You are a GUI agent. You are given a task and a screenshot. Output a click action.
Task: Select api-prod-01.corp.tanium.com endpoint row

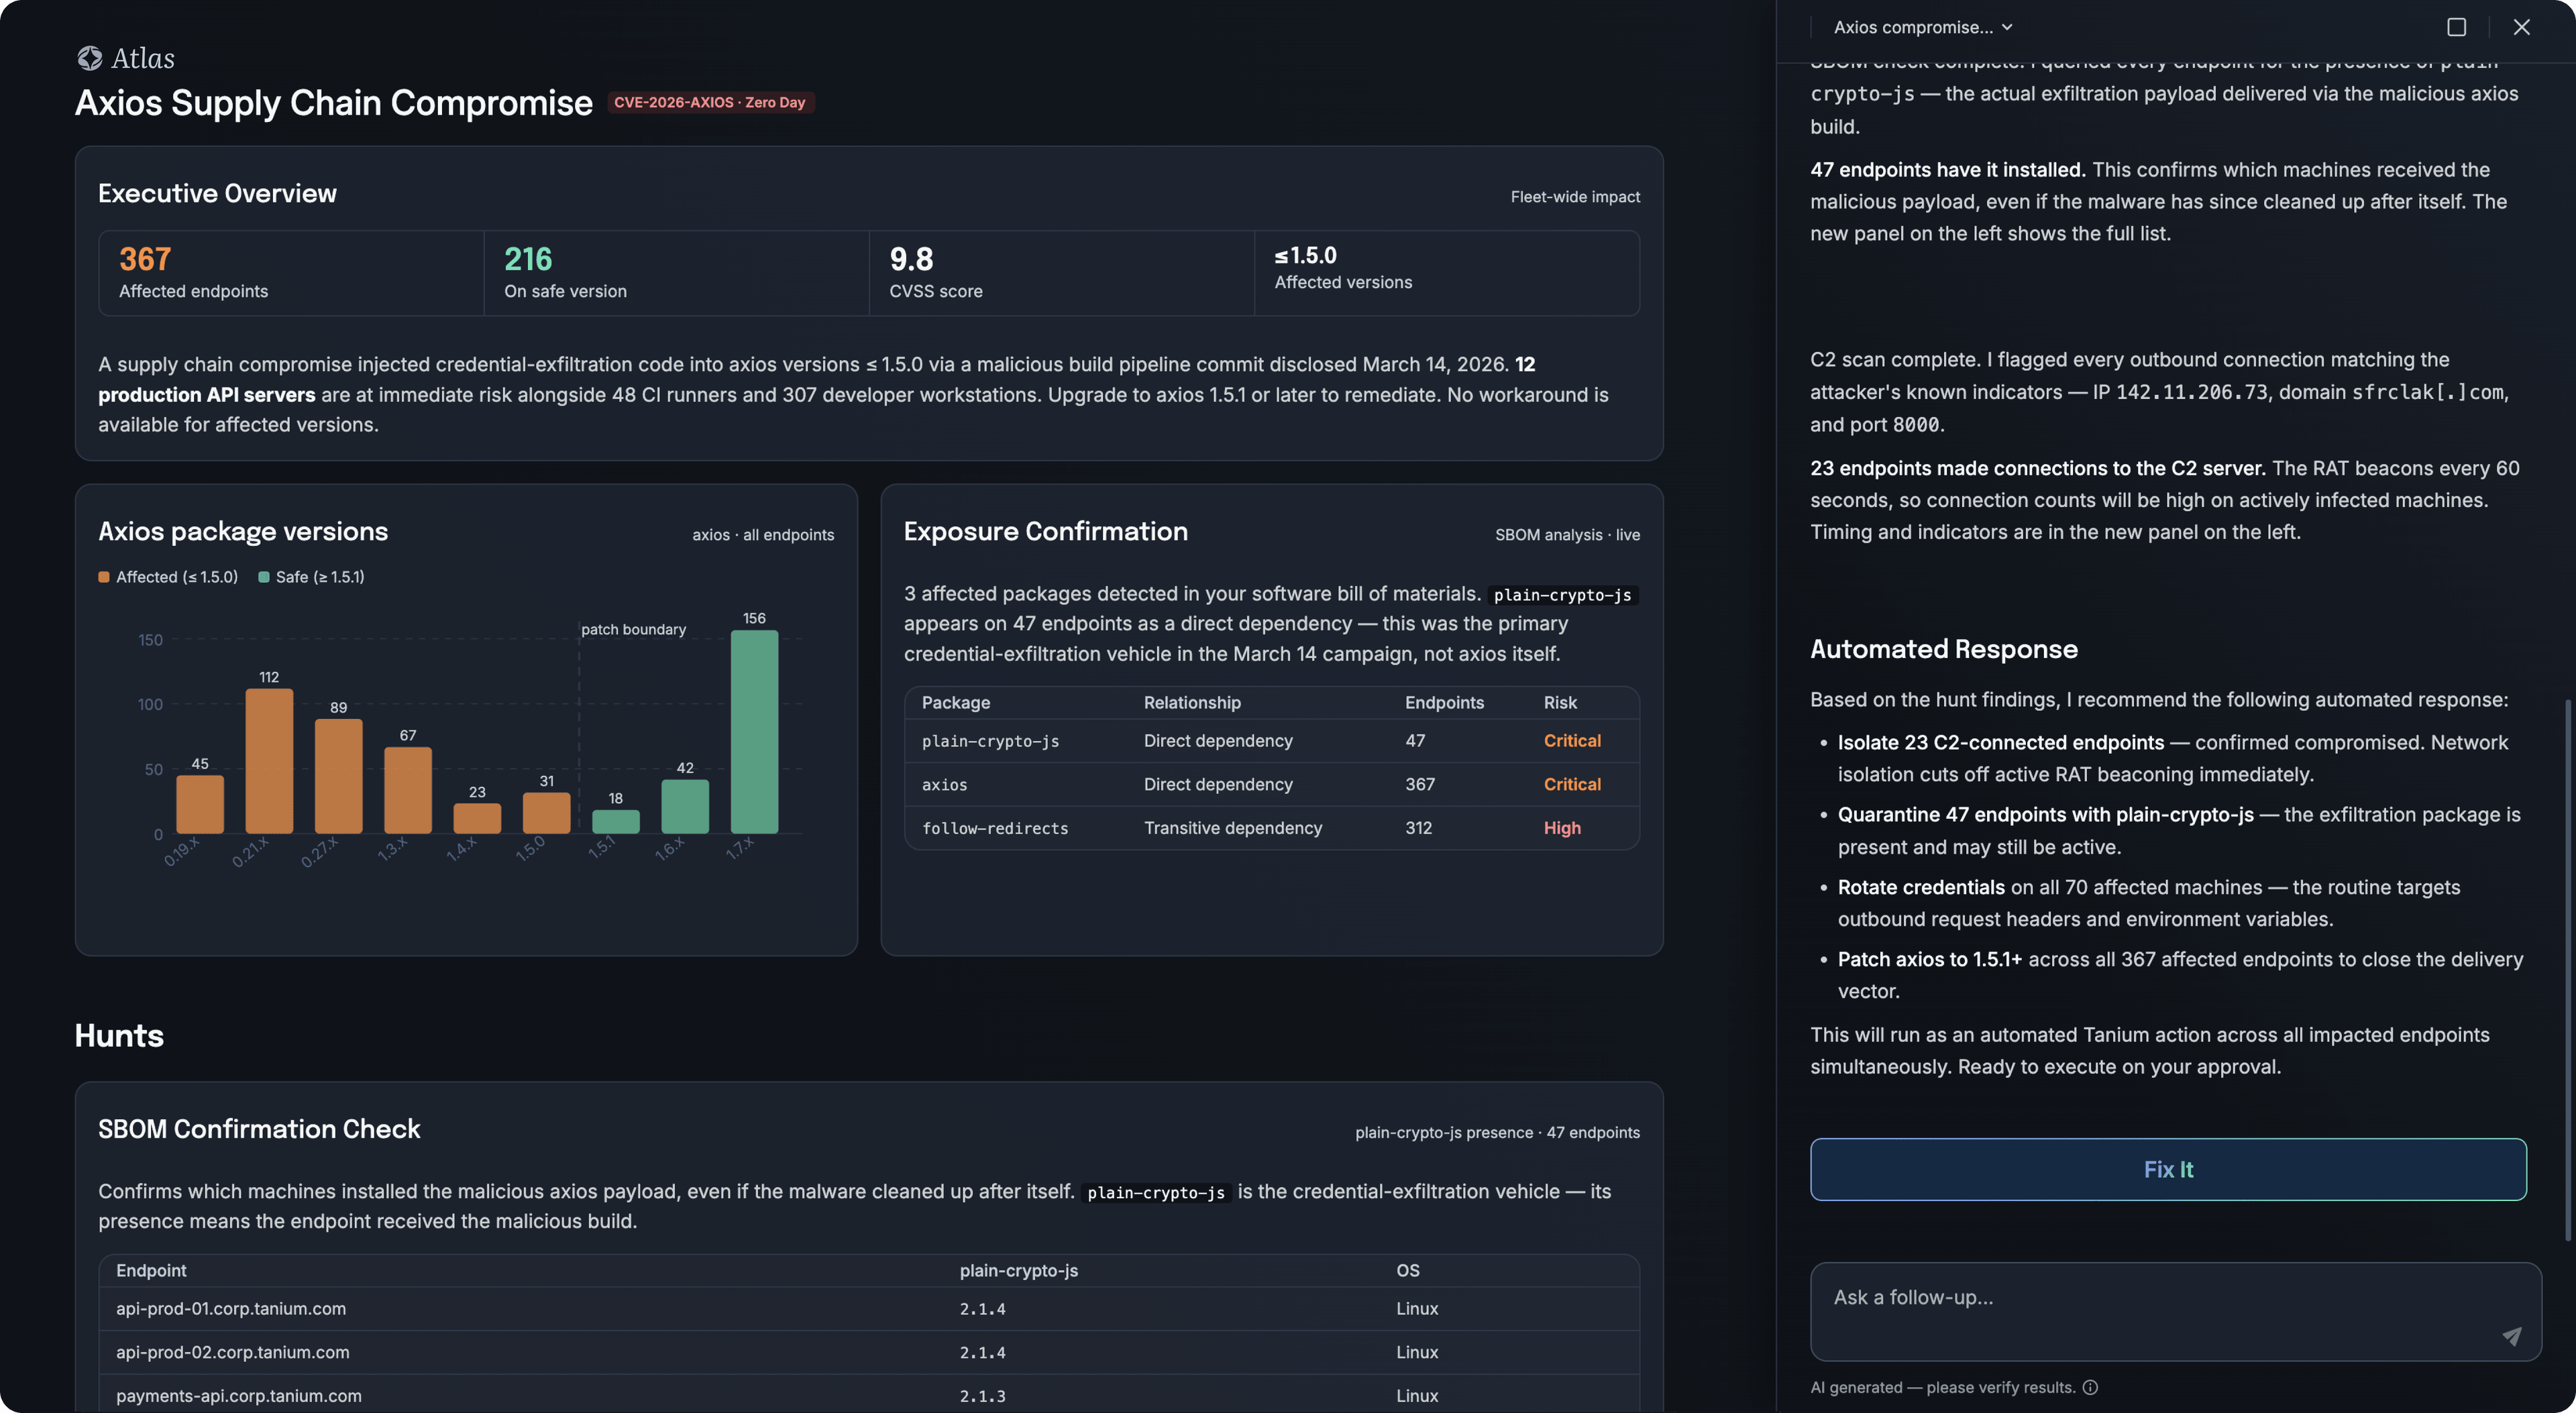869,1308
